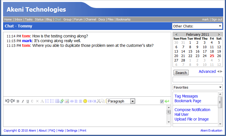Open the smiley emoticon picker
The height and width of the screenshot is (136, 226).
pos(85,101)
